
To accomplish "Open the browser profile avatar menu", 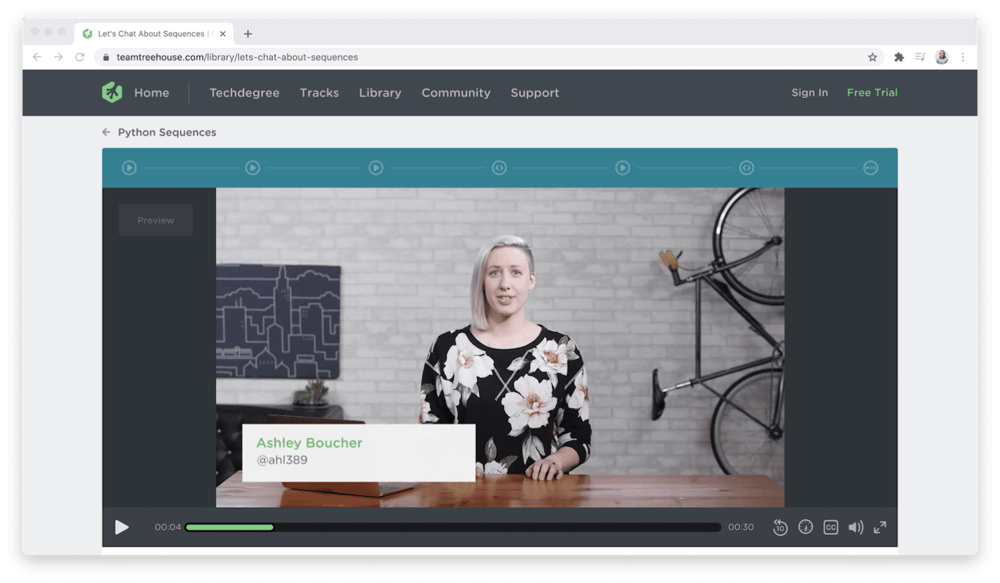I will [x=941, y=57].
